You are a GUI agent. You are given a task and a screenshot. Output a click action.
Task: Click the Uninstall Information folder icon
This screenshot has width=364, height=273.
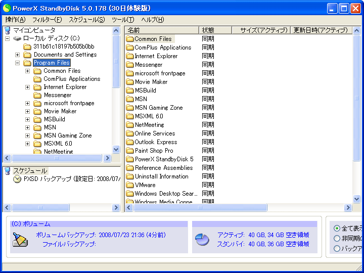(x=130, y=176)
